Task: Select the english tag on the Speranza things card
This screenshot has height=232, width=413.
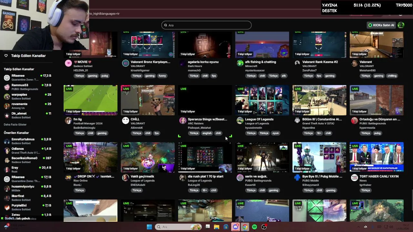Action: [x=207, y=133]
